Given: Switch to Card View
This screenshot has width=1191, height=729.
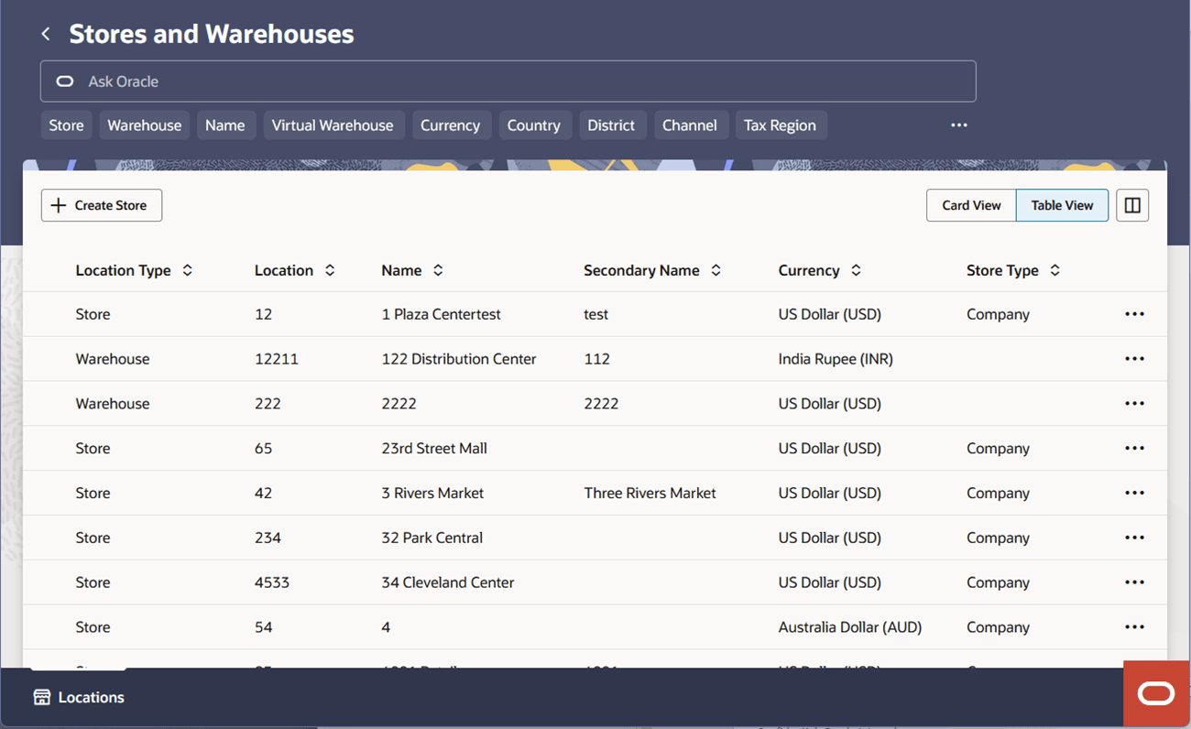Looking at the screenshot, I should tap(971, 205).
